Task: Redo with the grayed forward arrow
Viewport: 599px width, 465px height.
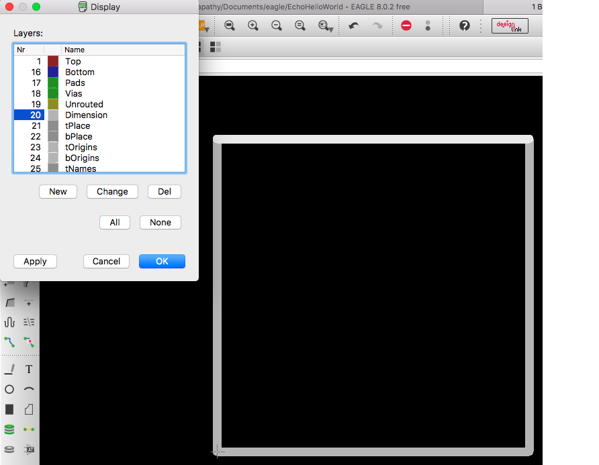Action: click(x=377, y=25)
